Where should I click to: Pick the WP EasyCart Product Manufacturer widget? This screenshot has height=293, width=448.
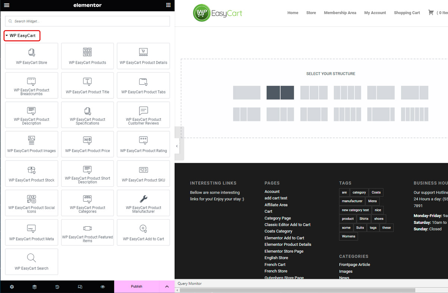pyautogui.click(x=143, y=203)
